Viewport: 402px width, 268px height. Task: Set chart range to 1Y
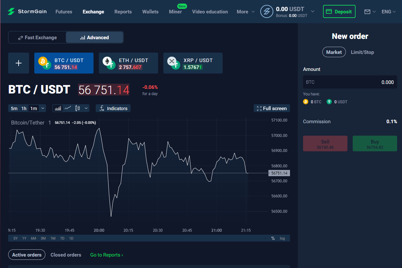[24, 238]
